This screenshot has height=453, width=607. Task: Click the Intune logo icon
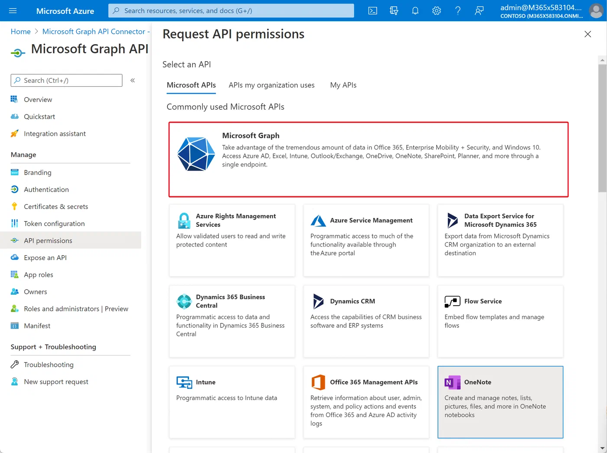click(x=184, y=382)
